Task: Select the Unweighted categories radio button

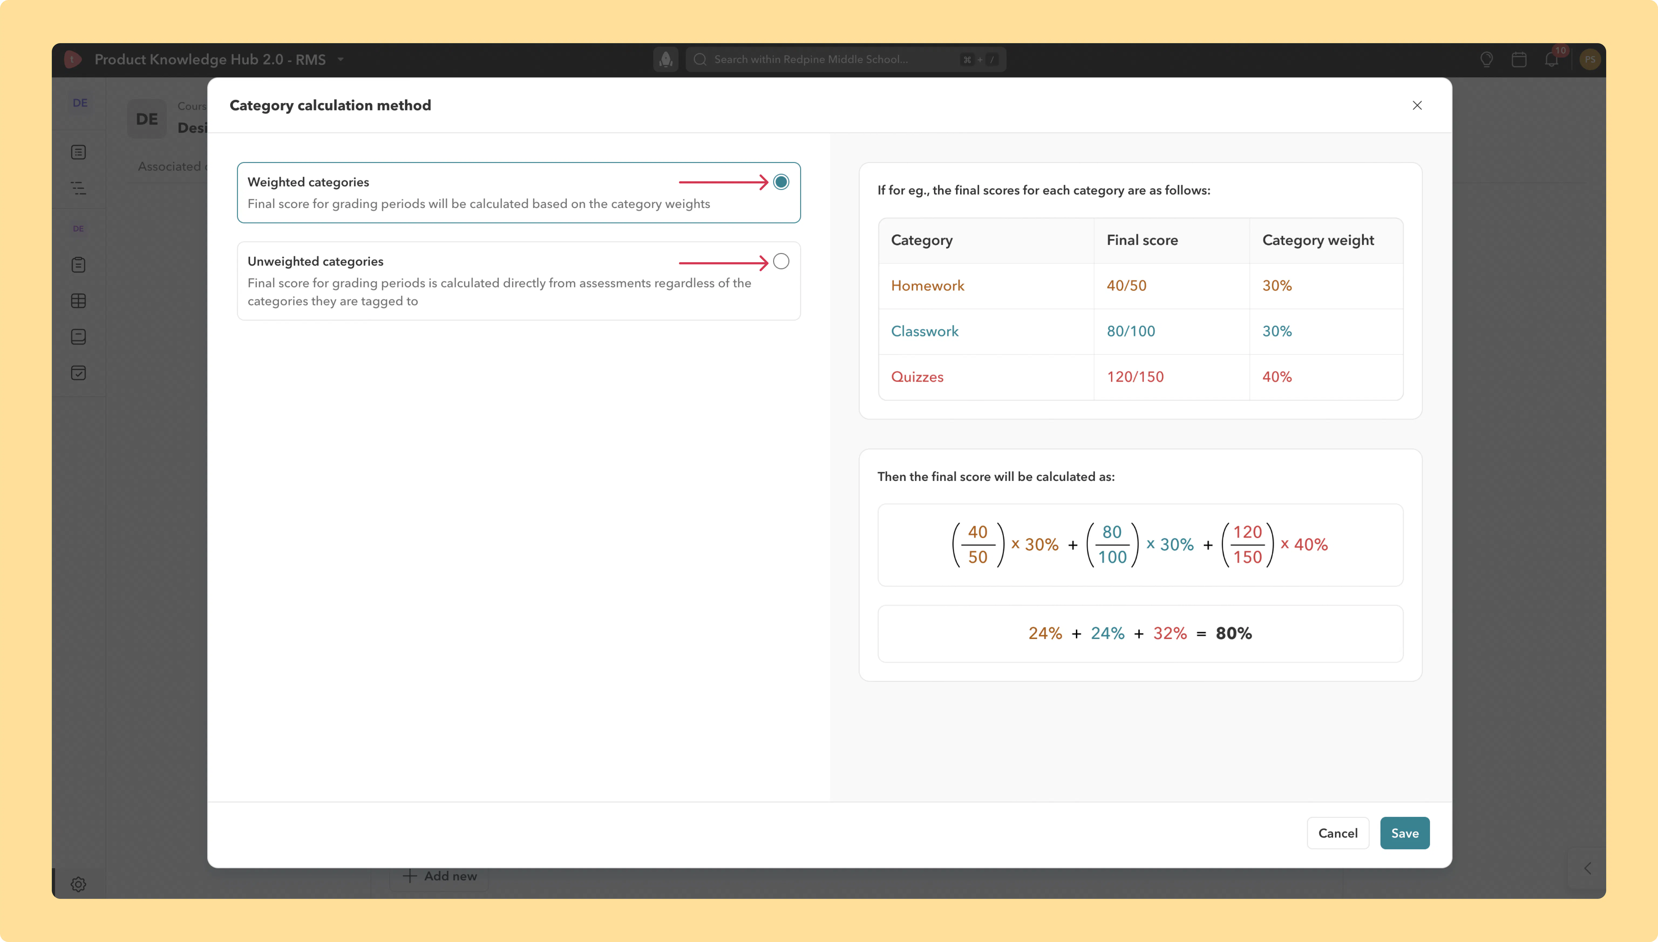Action: coord(781,261)
